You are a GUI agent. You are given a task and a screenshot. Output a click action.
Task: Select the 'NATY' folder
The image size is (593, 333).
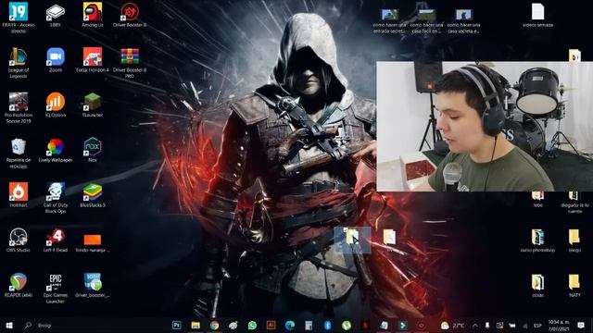pyautogui.click(x=574, y=285)
